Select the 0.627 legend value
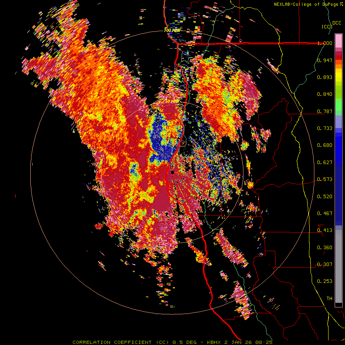The image size is (345, 345). pos(325,163)
